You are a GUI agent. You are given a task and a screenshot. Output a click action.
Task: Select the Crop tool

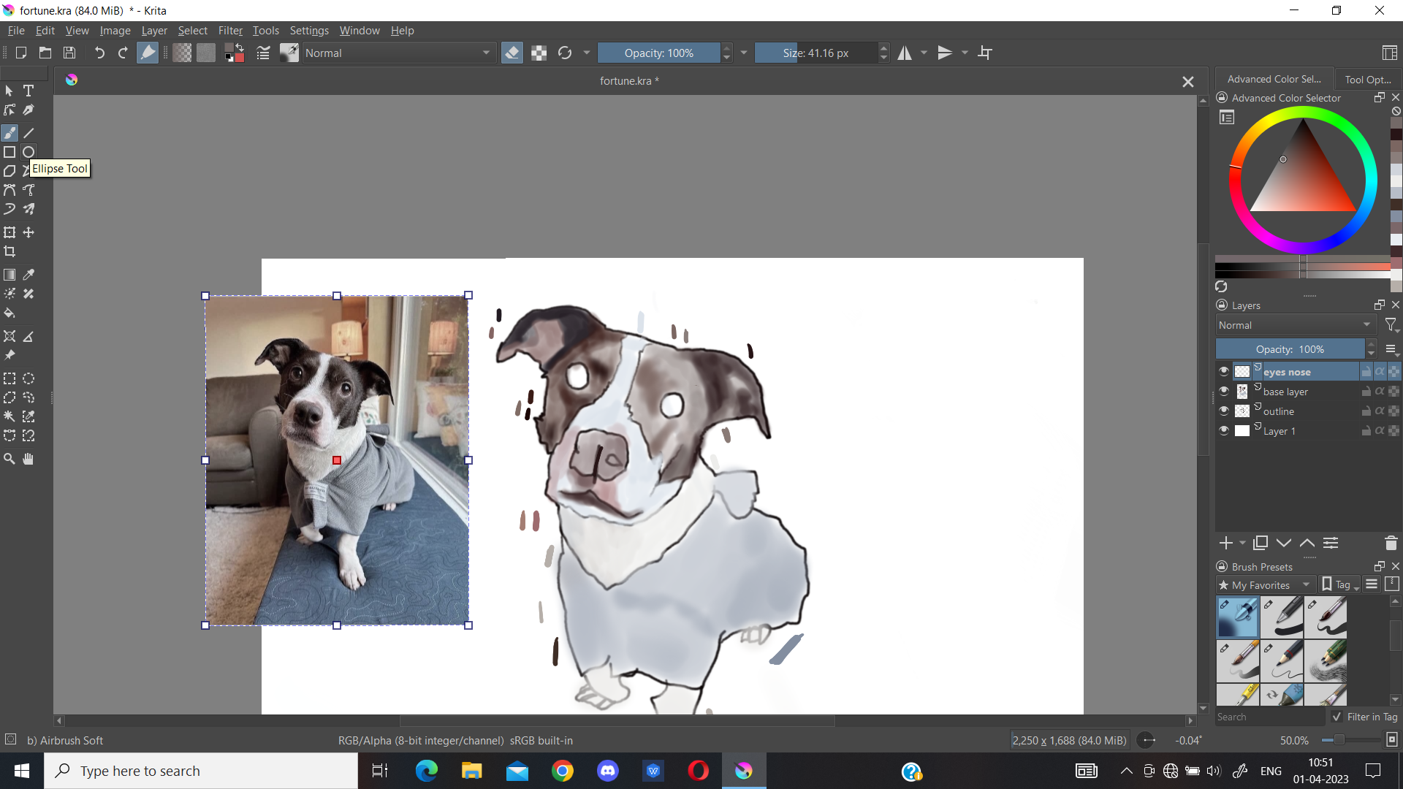9,251
